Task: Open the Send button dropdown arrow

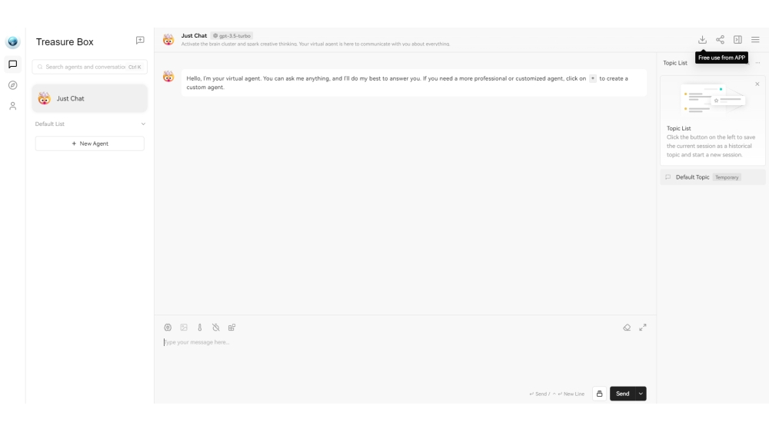Action: 641,394
